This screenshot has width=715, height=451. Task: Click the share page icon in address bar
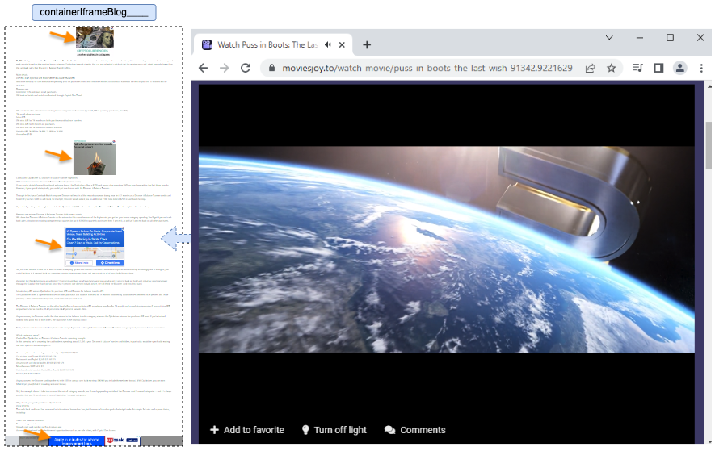pyautogui.click(x=591, y=69)
